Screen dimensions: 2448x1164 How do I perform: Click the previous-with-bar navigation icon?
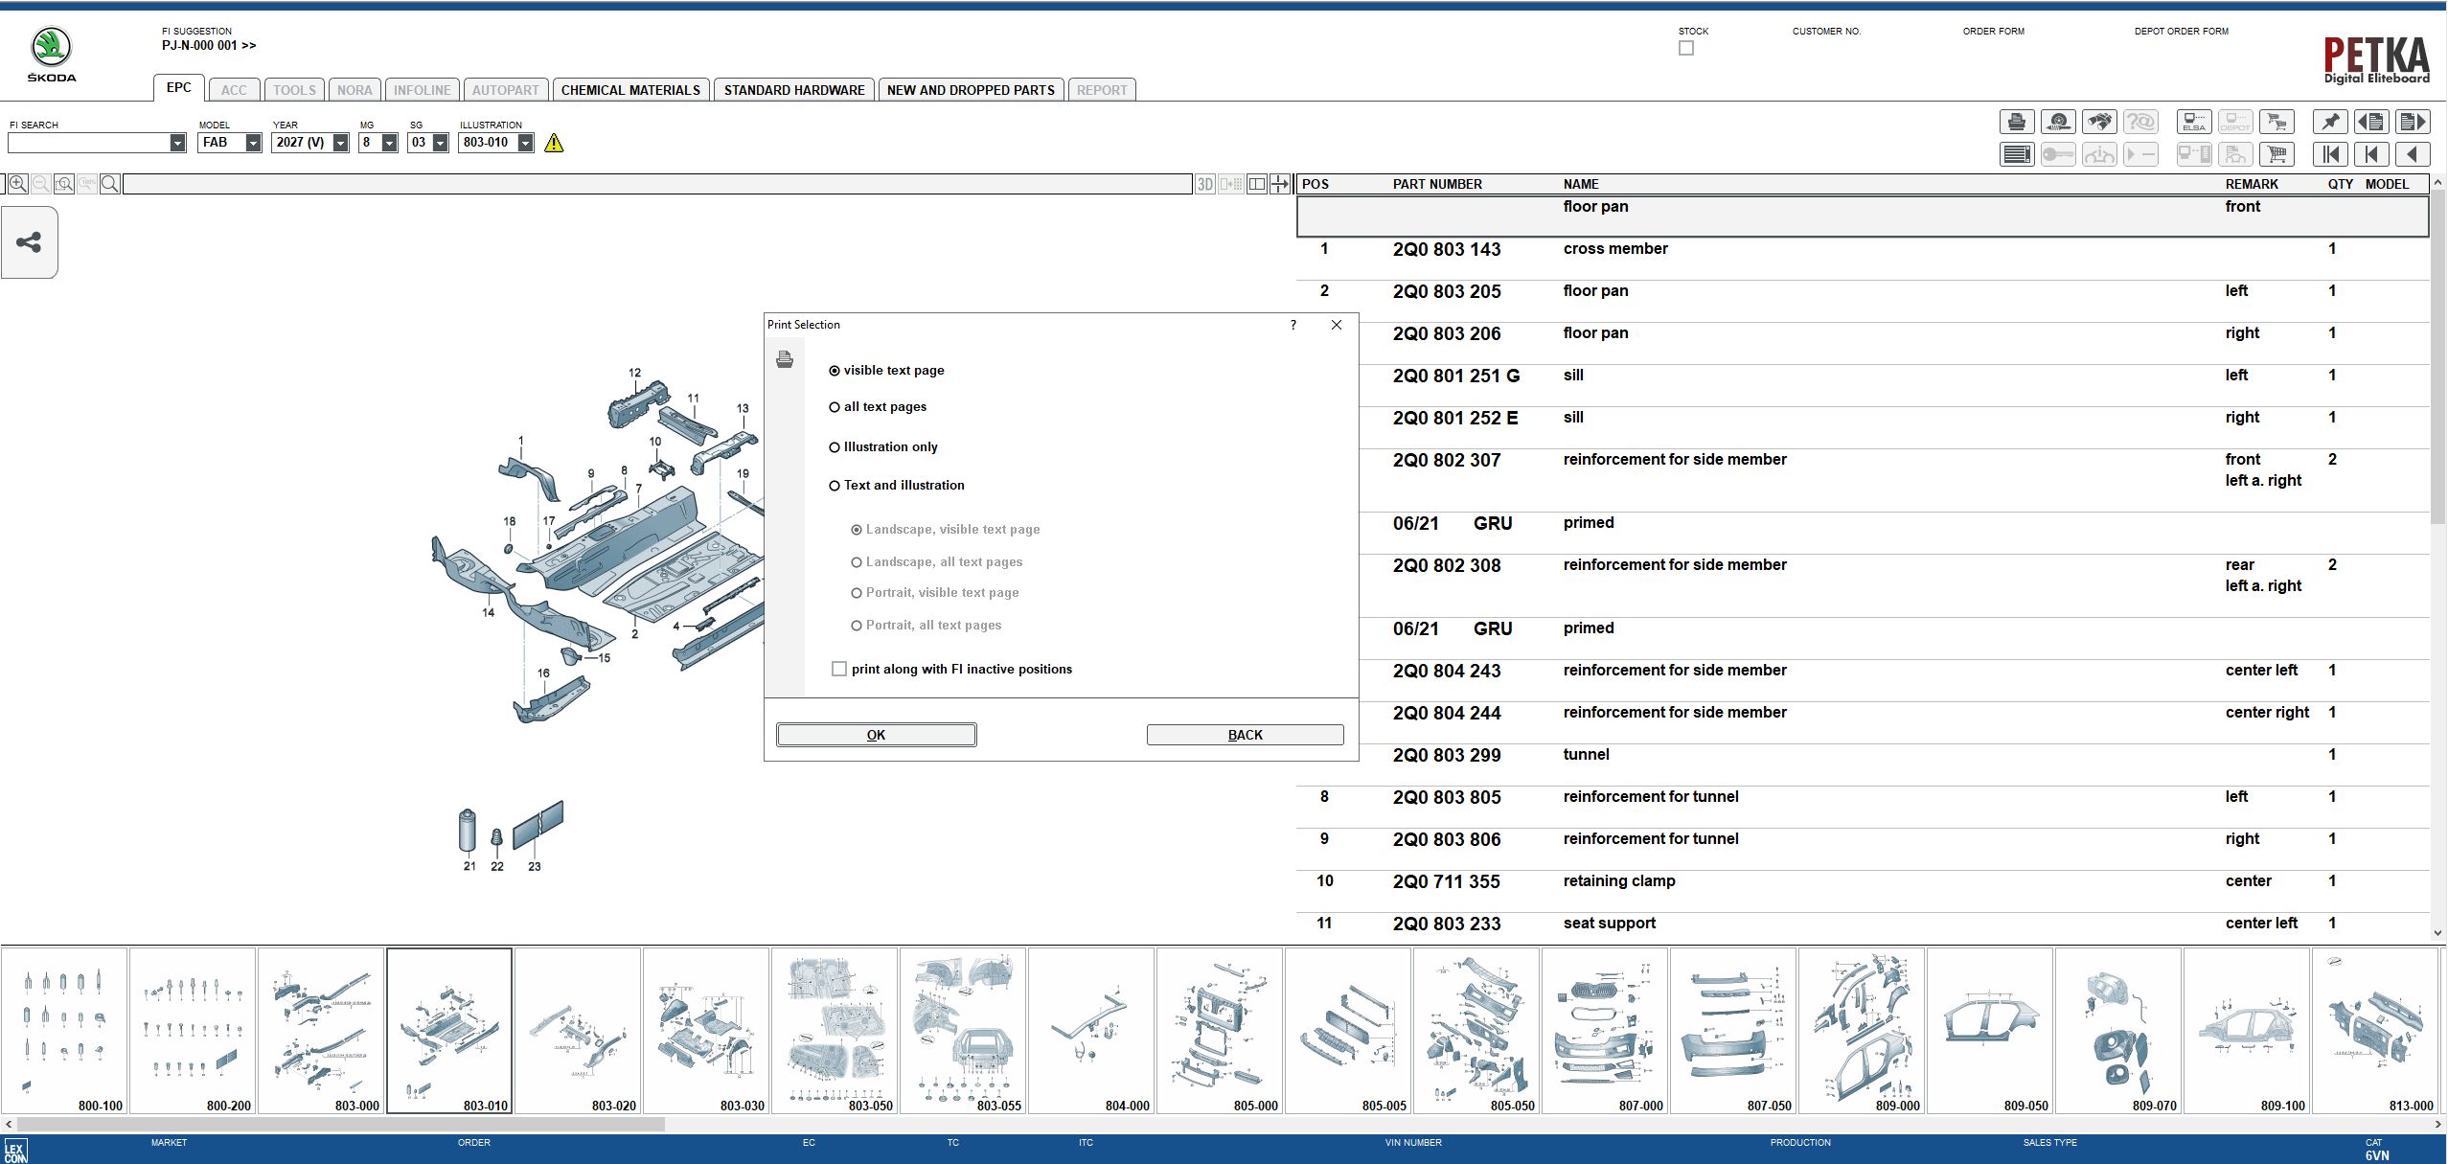[x=2371, y=154]
